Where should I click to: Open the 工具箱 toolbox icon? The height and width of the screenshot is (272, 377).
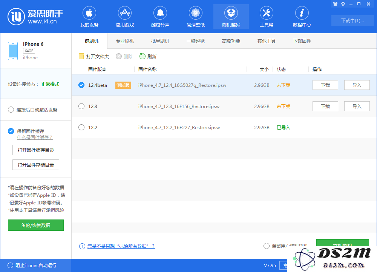point(267,13)
